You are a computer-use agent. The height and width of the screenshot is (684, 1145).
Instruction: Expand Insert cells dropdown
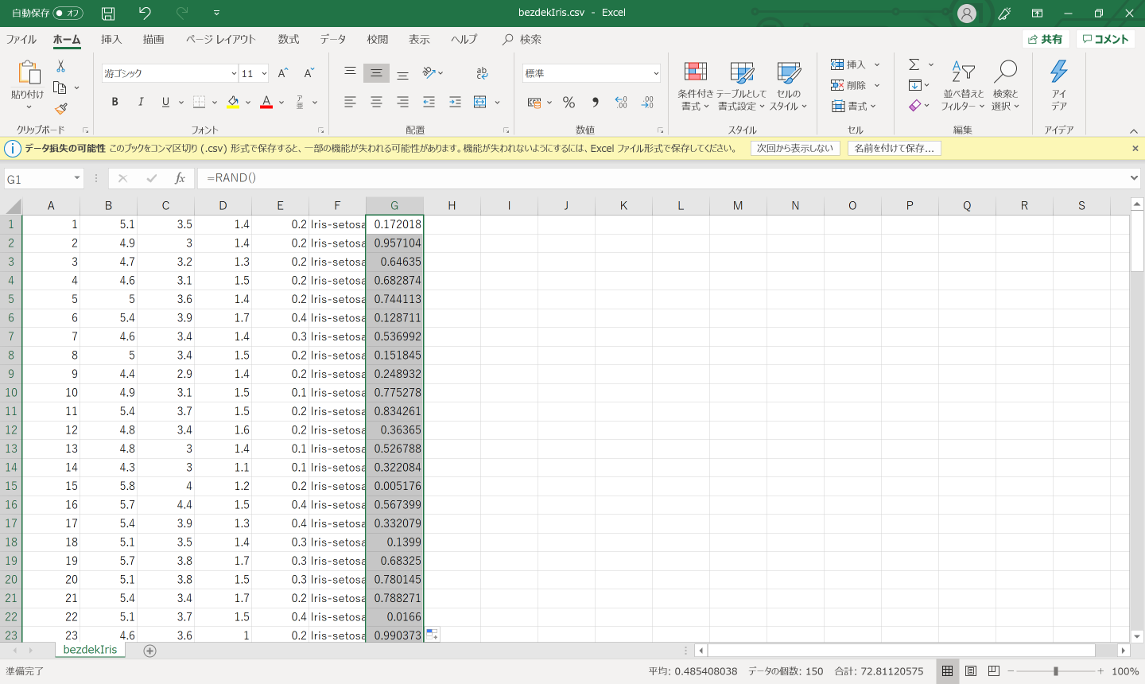(x=877, y=64)
